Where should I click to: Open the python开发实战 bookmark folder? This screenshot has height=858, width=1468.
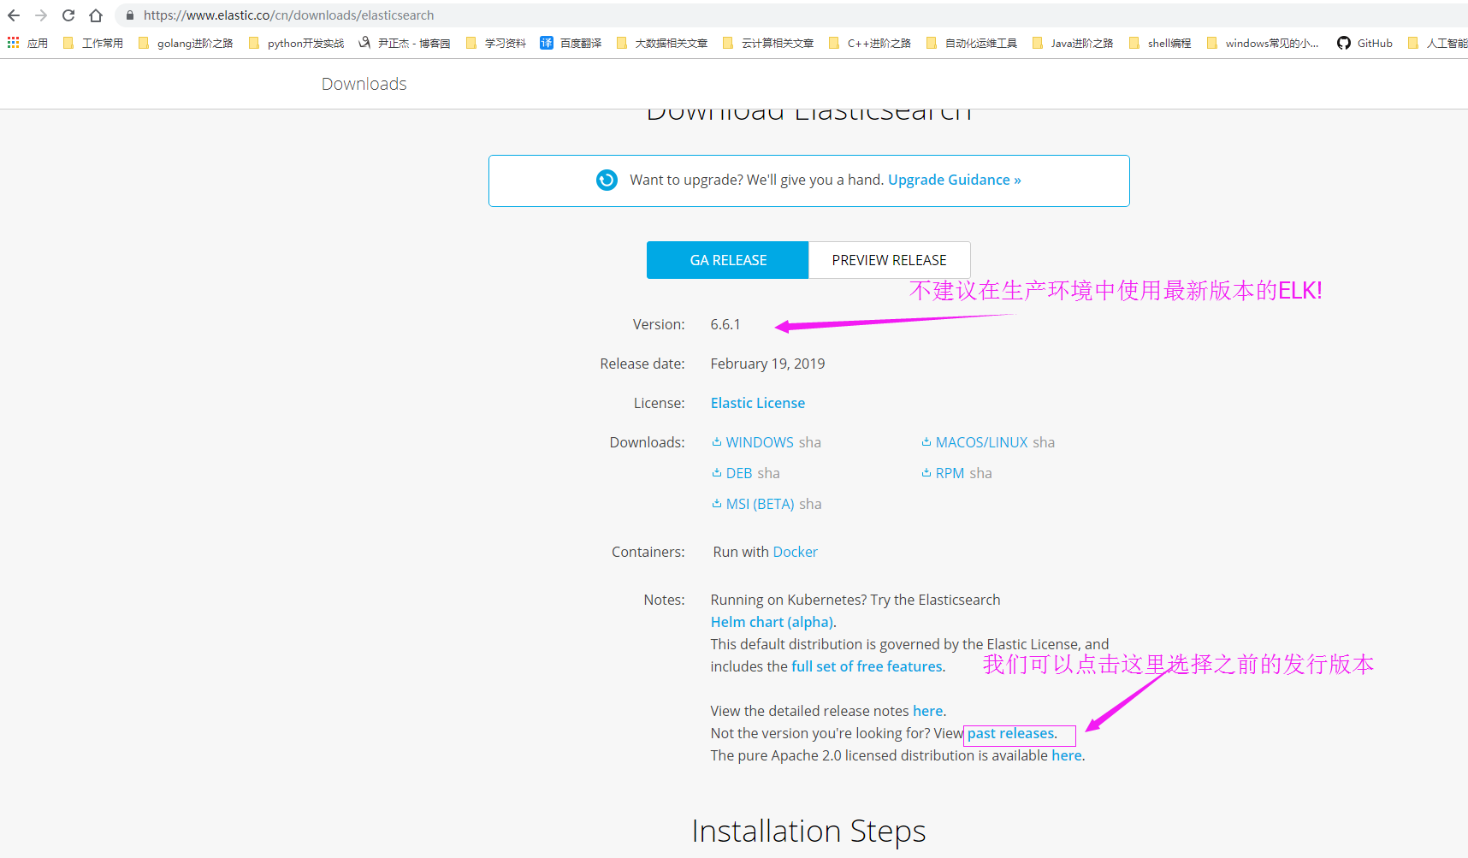click(x=295, y=43)
